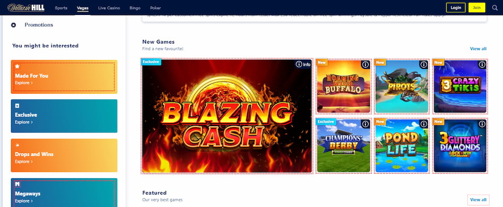Click the Megaways card's M icon
This screenshot has height=207, width=503.
tap(17, 184)
